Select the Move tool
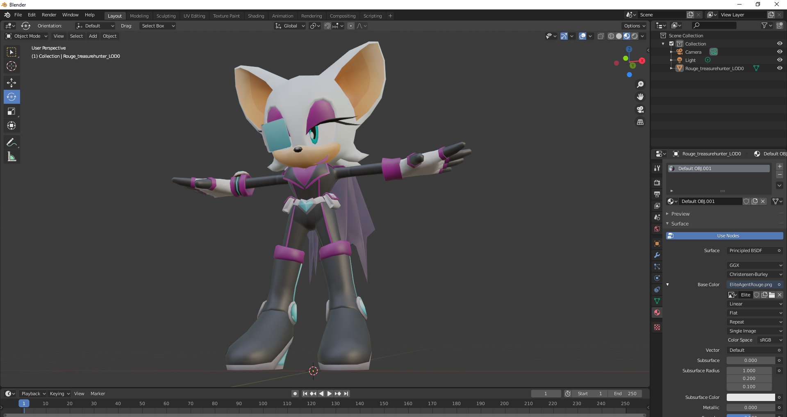Viewport: 787px width, 417px height. [x=11, y=83]
